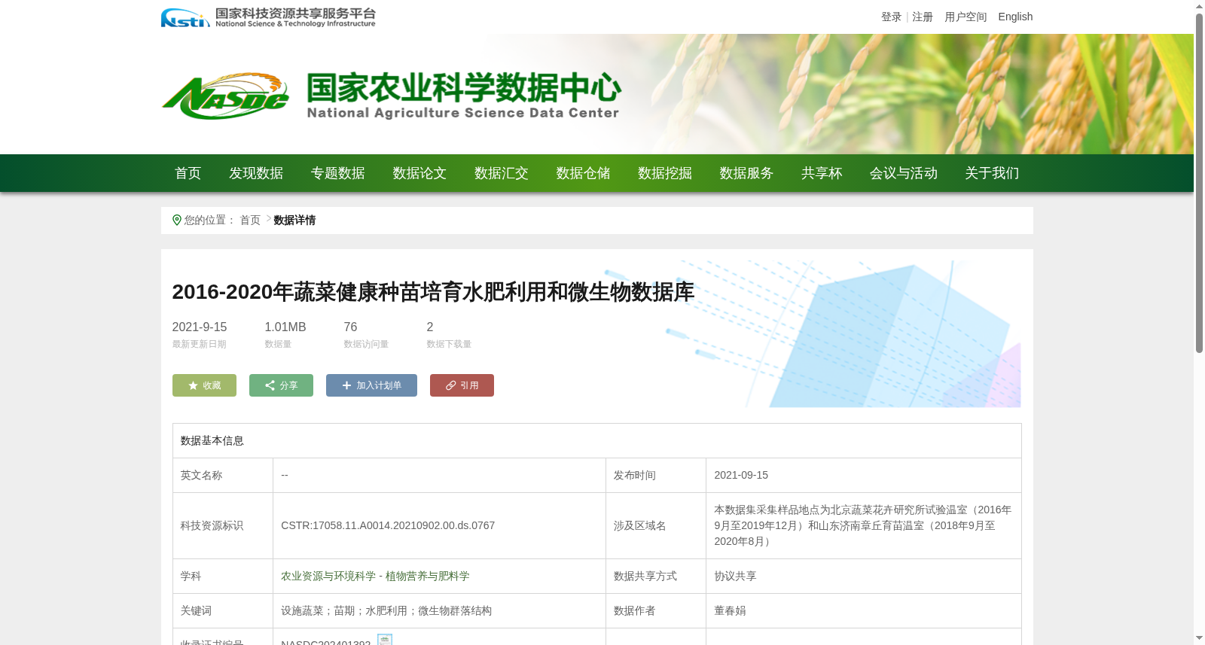Screen dimensions: 1205x645
Task: Click the 发布时间 field label
Action: pos(635,475)
